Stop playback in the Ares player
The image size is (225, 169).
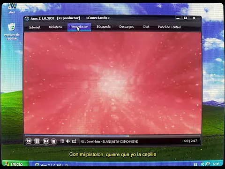[x=54, y=141]
